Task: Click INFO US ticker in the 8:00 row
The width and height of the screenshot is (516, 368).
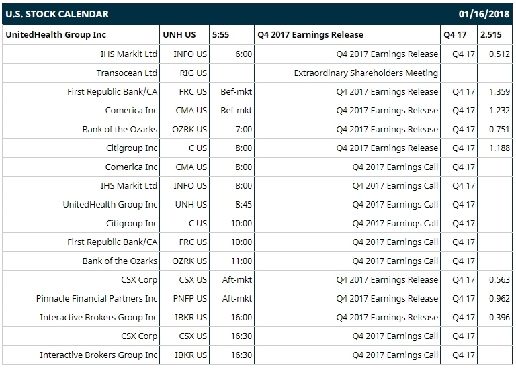Action: tap(190, 185)
